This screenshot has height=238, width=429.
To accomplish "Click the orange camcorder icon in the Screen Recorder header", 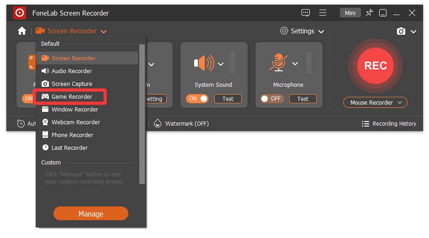I will [40, 31].
